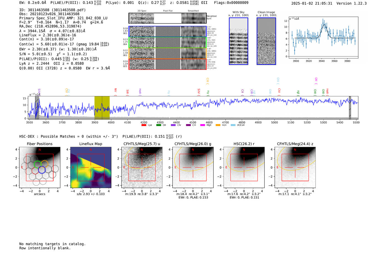The image size is (386, 263).
Task: Click the green Hβ line label
Action: [298, 92]
